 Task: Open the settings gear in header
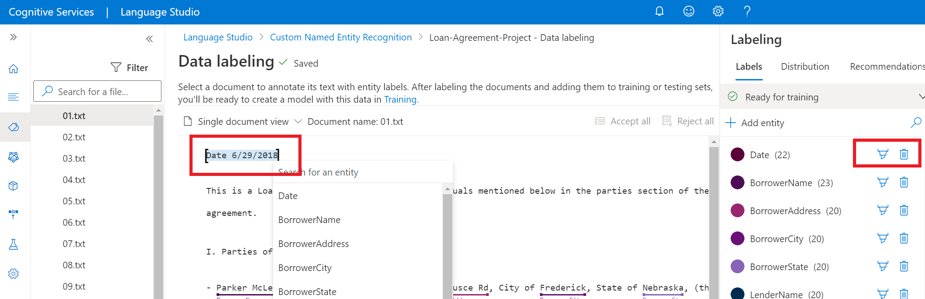[718, 12]
